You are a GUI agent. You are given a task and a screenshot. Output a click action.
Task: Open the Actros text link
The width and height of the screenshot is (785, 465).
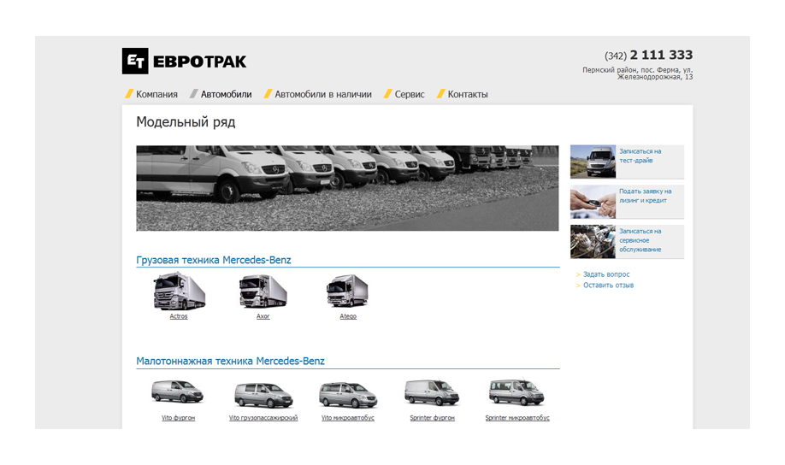pyautogui.click(x=179, y=316)
